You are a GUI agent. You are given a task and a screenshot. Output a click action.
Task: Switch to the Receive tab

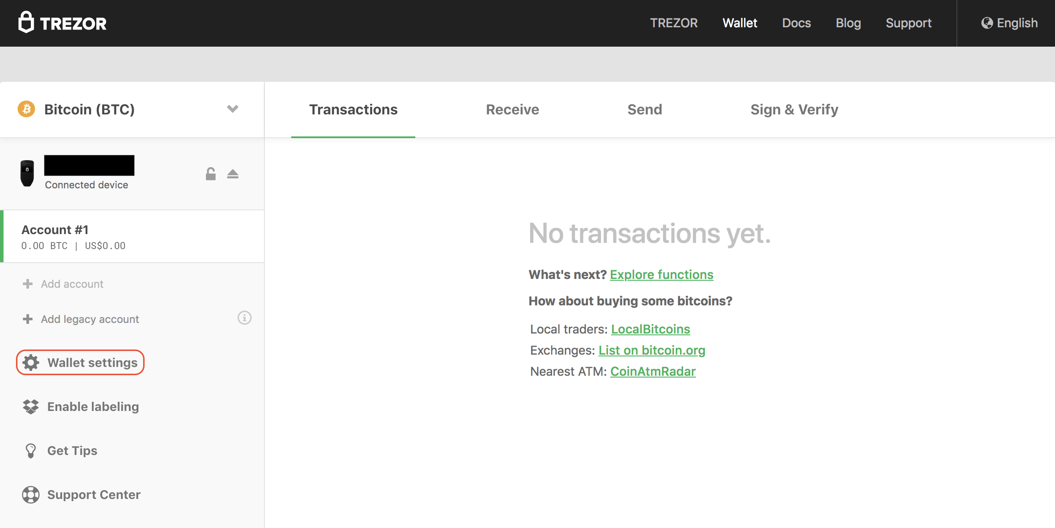513,110
